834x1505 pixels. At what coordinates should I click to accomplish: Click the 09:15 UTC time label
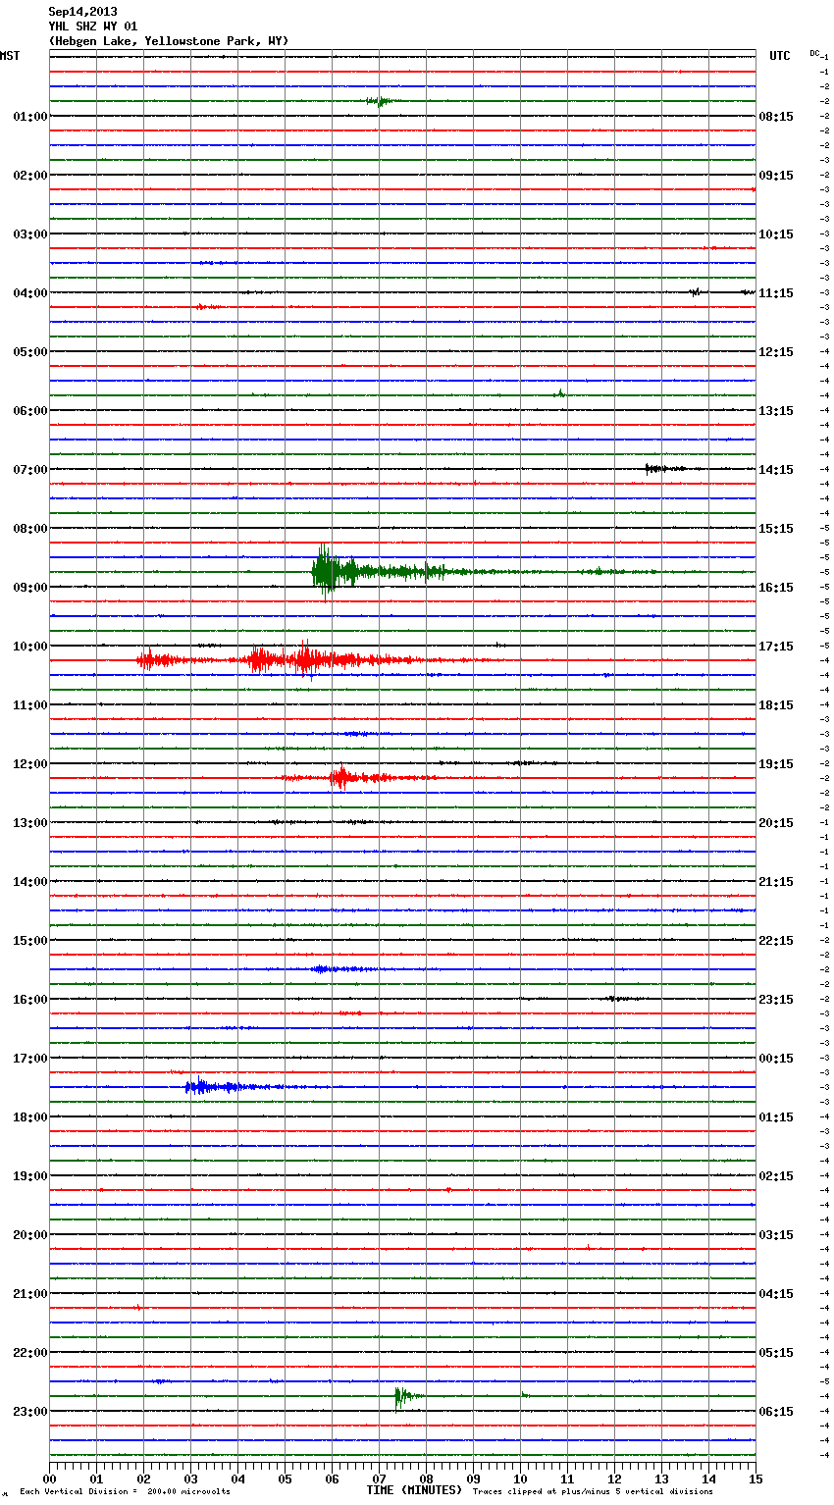coord(776,176)
